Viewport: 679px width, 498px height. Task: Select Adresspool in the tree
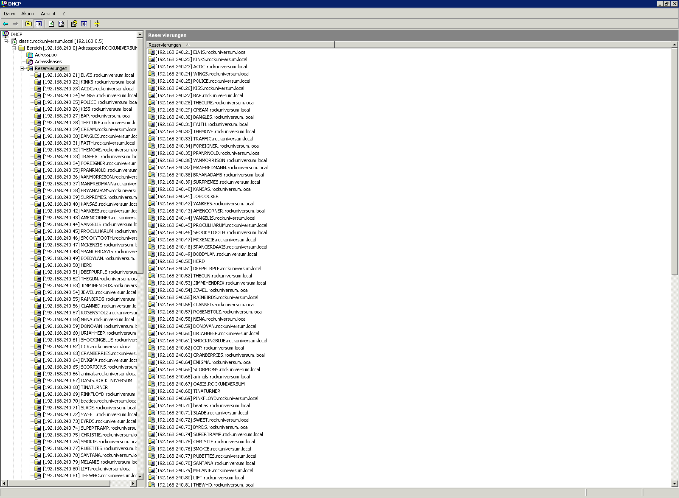(x=46, y=55)
